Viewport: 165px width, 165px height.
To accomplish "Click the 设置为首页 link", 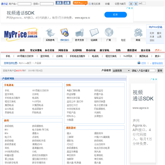I will (x=120, y=4).
